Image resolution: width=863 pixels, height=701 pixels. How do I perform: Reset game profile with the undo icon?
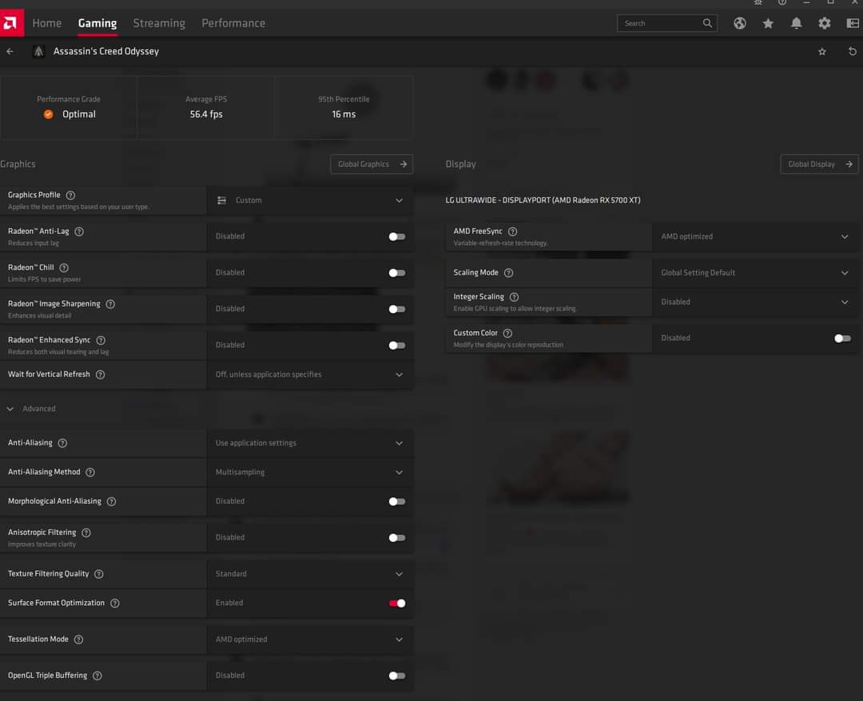point(852,51)
